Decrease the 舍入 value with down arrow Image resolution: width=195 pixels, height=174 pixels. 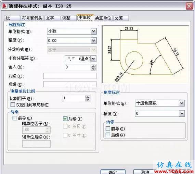(x=93, y=69)
